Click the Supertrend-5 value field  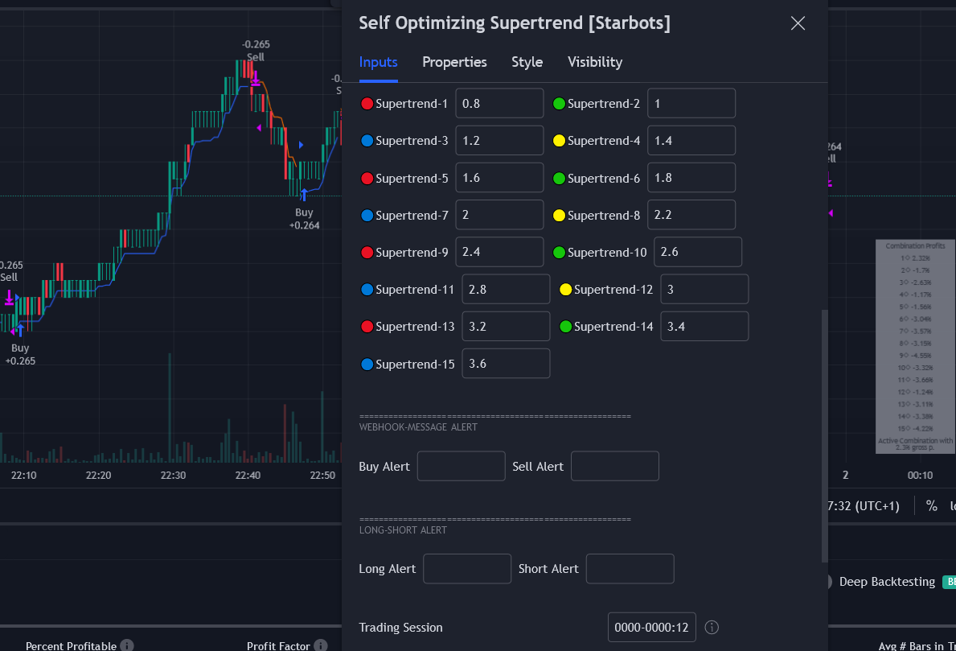click(x=499, y=178)
